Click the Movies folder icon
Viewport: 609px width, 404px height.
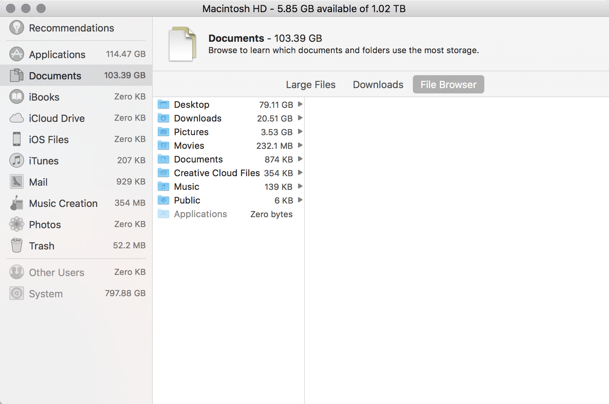pos(163,145)
